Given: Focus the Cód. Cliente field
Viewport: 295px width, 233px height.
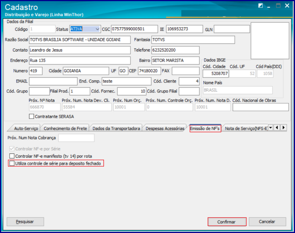Looking at the screenshot, I should click(x=189, y=81).
